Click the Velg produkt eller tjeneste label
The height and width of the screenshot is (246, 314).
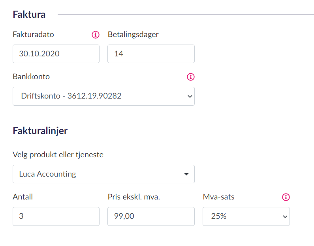(58, 155)
